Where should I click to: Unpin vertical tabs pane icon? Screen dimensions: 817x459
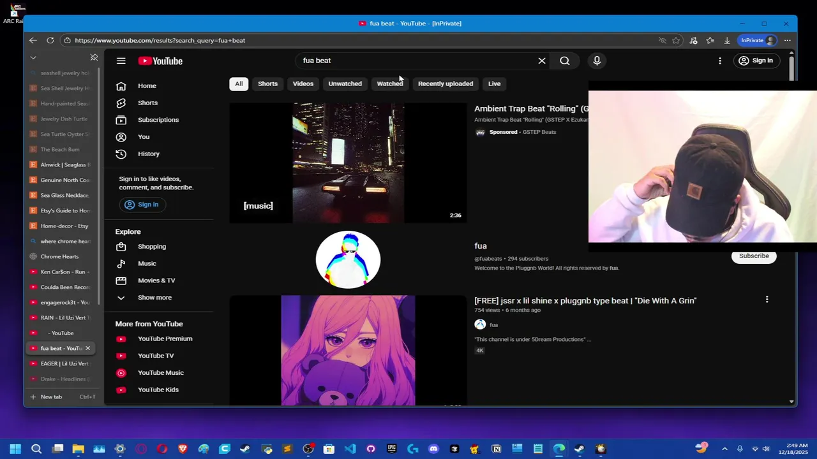click(94, 57)
